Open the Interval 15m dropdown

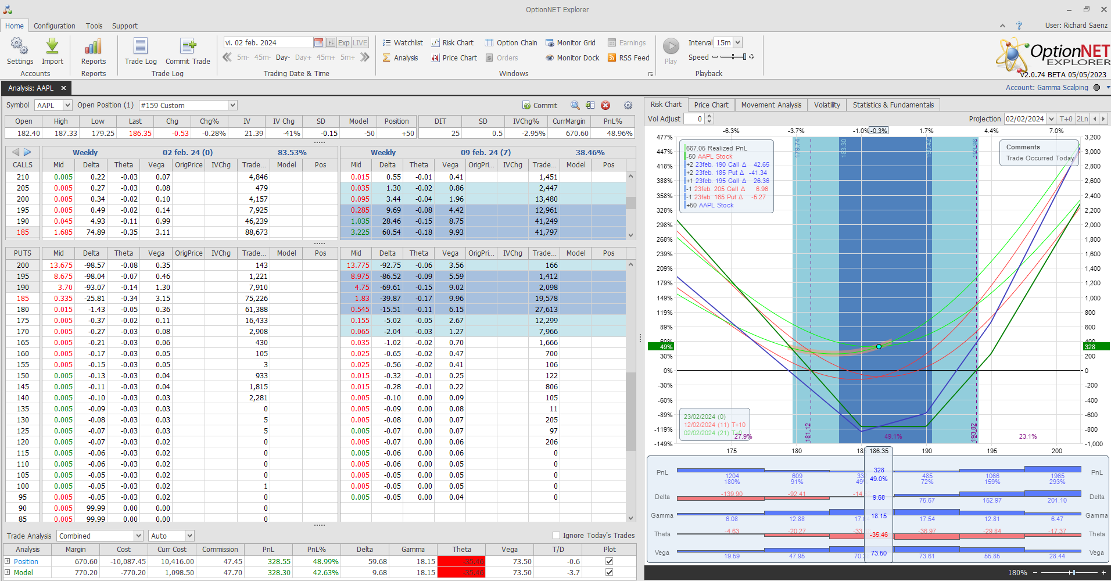[x=738, y=42]
